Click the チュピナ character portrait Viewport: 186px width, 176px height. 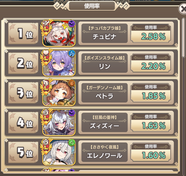(59, 34)
